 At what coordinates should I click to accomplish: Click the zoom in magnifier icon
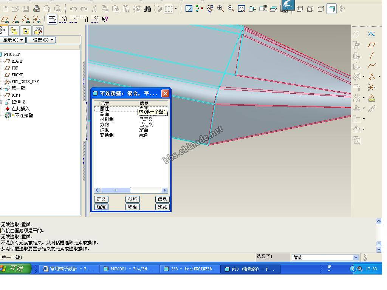(220, 8)
